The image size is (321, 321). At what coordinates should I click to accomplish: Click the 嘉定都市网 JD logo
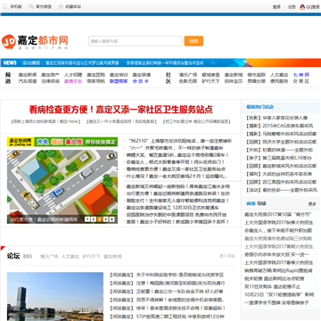tap(35, 42)
